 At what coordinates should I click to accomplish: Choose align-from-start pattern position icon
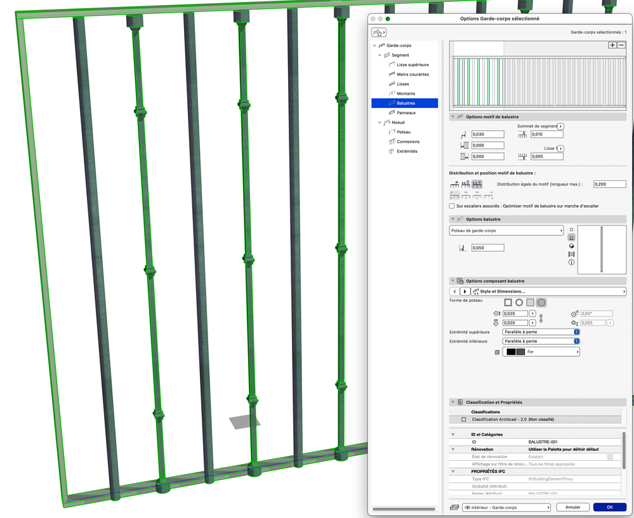(455, 196)
